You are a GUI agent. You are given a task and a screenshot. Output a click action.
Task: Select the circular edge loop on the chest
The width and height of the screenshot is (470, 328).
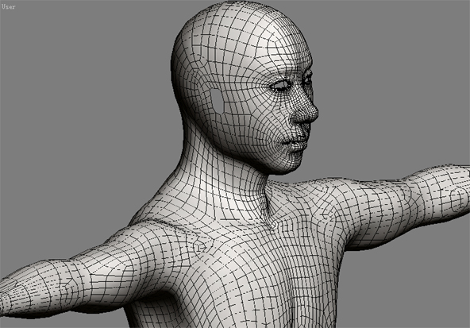click(x=199, y=247)
